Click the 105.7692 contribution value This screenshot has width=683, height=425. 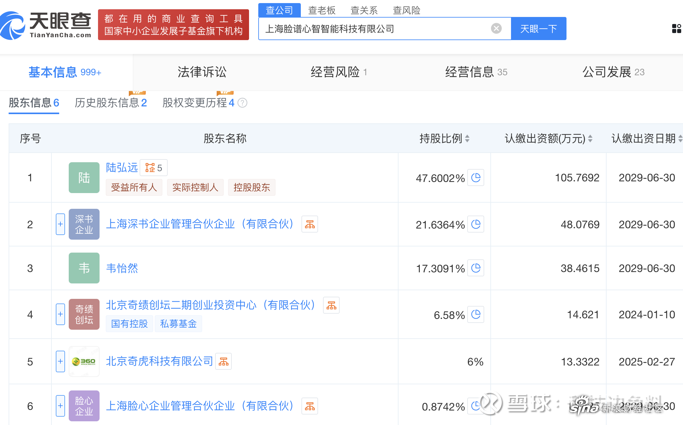click(x=577, y=178)
